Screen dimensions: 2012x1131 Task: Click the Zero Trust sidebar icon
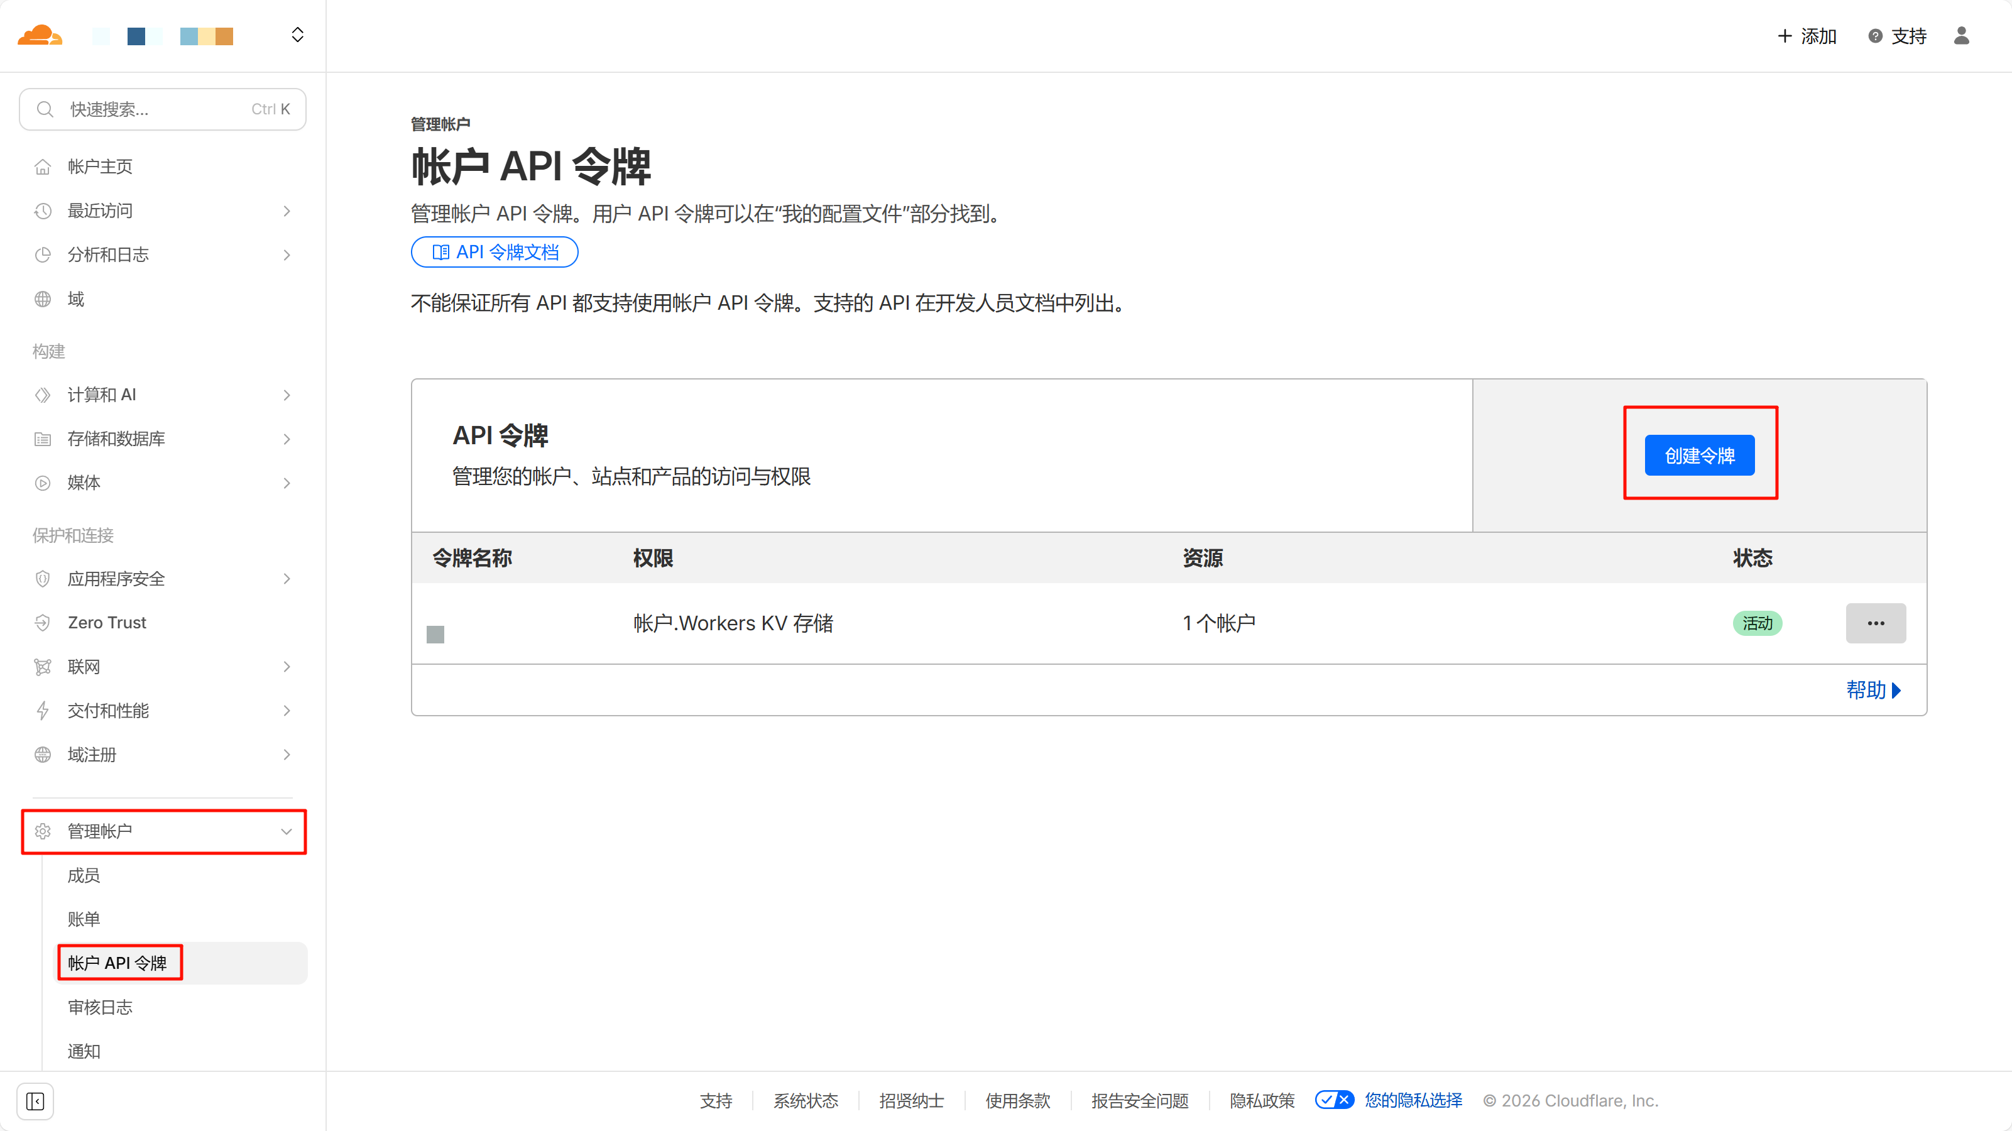coord(43,623)
